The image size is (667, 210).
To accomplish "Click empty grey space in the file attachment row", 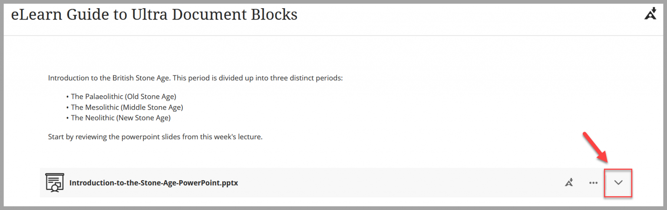I will 391,183.
